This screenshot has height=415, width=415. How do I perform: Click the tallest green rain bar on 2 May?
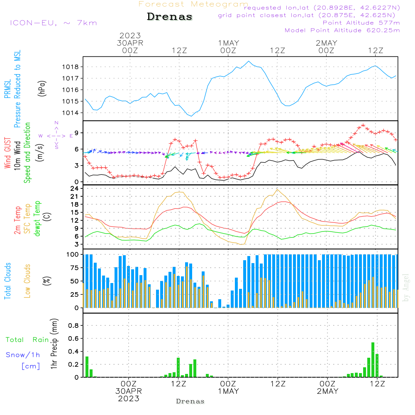[x=373, y=359]
